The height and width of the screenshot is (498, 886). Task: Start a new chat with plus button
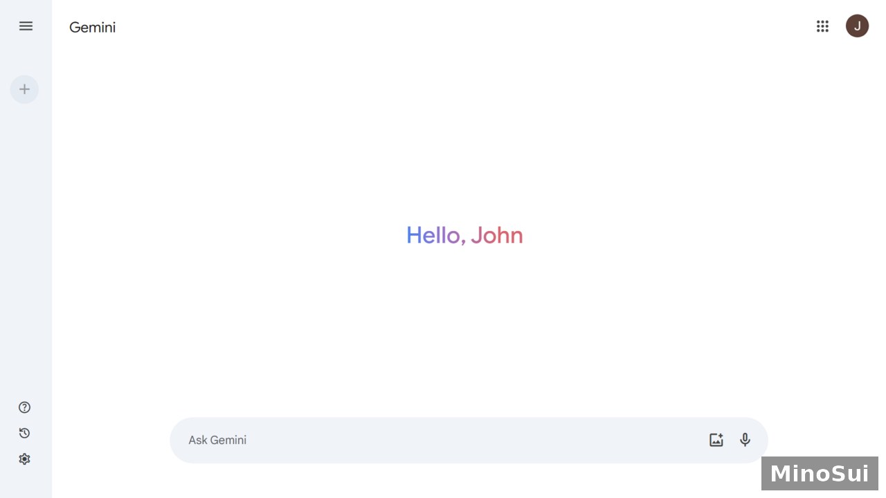pos(24,89)
